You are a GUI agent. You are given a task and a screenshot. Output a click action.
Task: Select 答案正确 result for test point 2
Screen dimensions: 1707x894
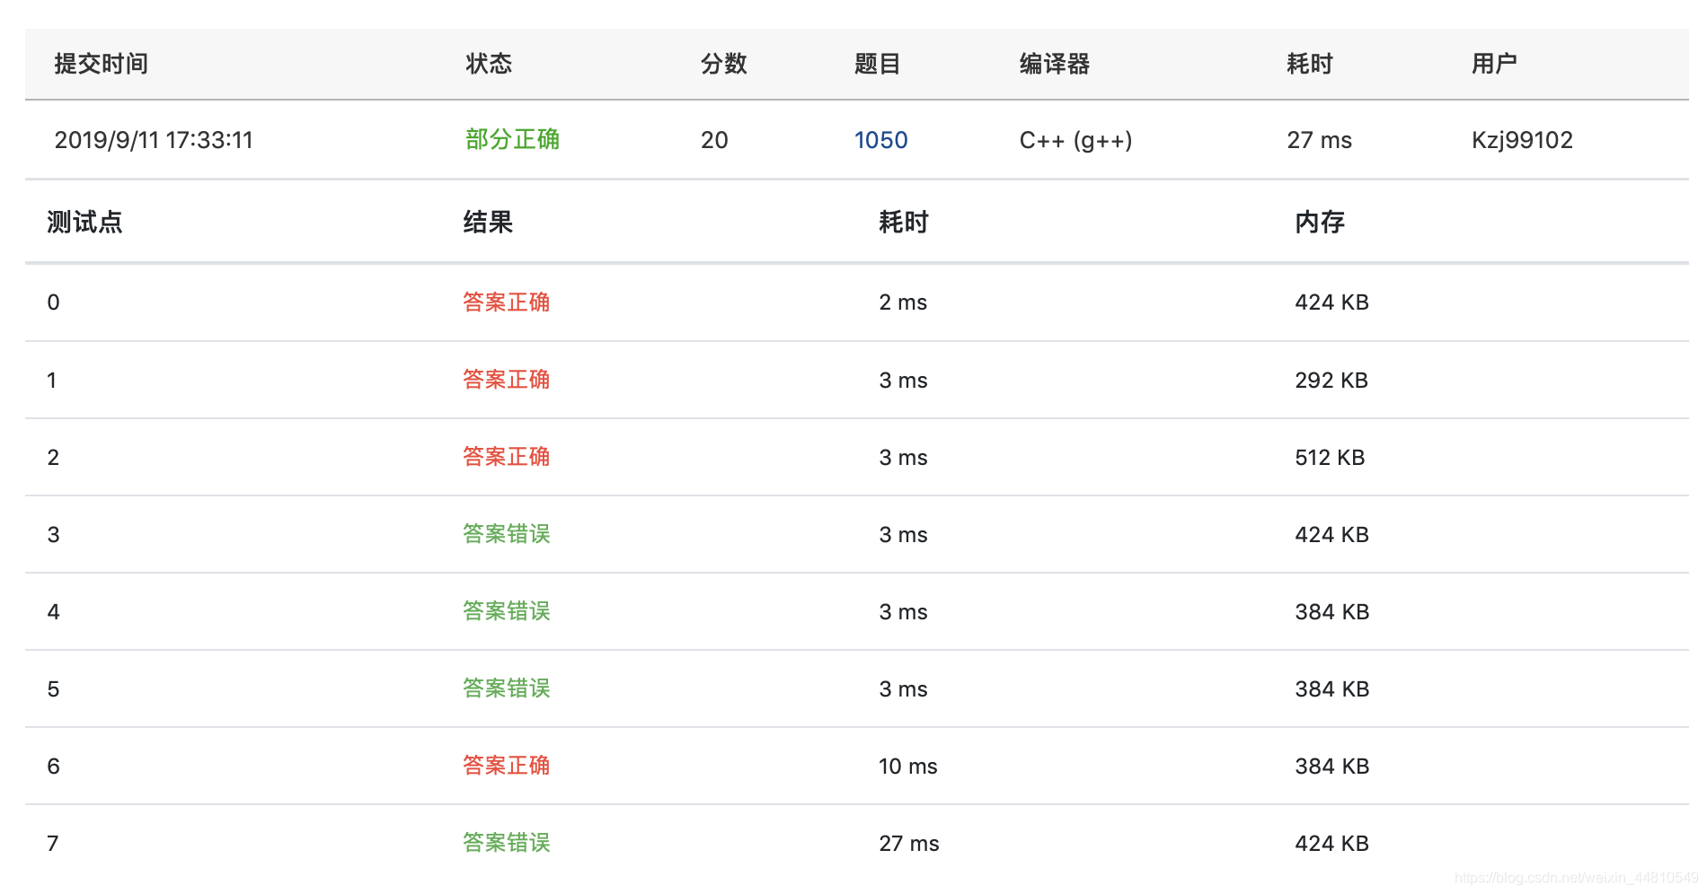coord(506,457)
